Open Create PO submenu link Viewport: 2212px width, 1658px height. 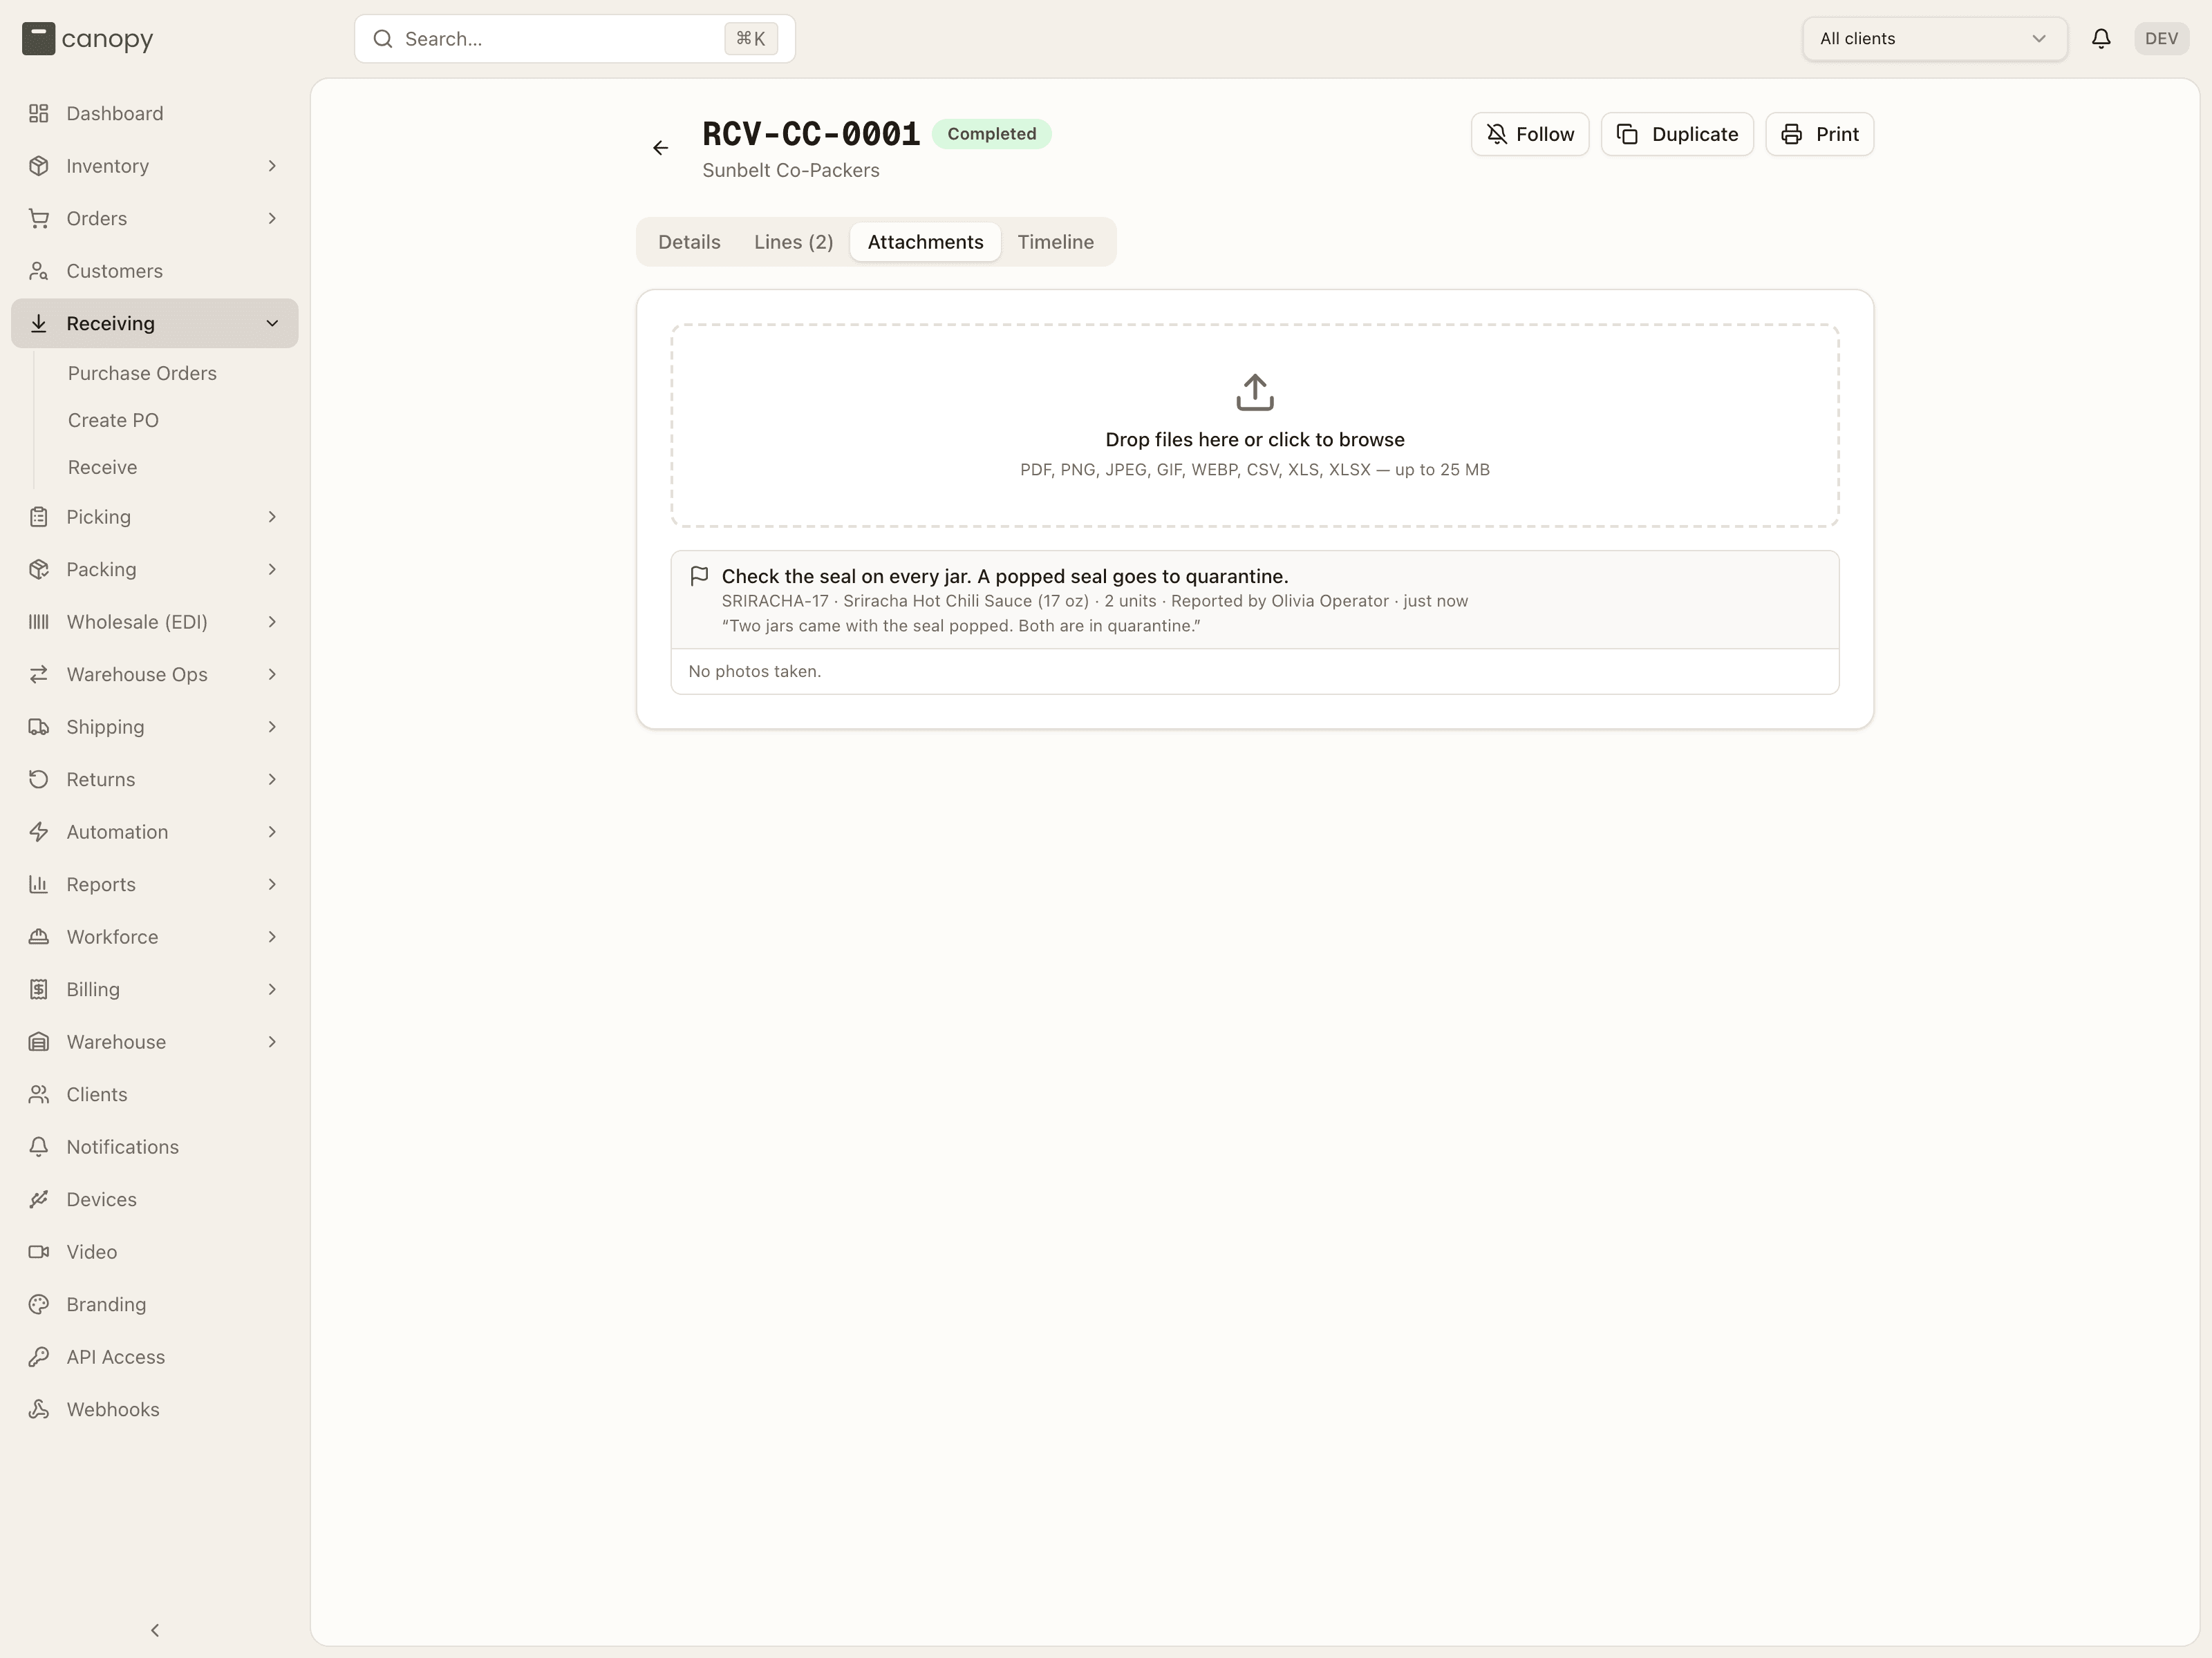coord(113,420)
